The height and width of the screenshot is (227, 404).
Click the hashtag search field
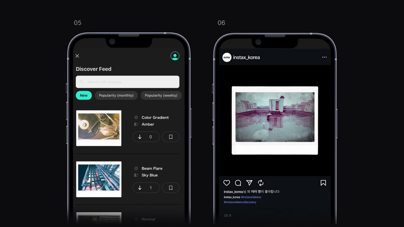point(128,82)
